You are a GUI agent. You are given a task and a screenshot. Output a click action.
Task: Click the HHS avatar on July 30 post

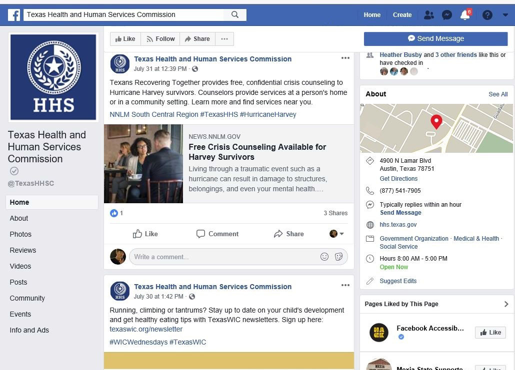point(119,291)
